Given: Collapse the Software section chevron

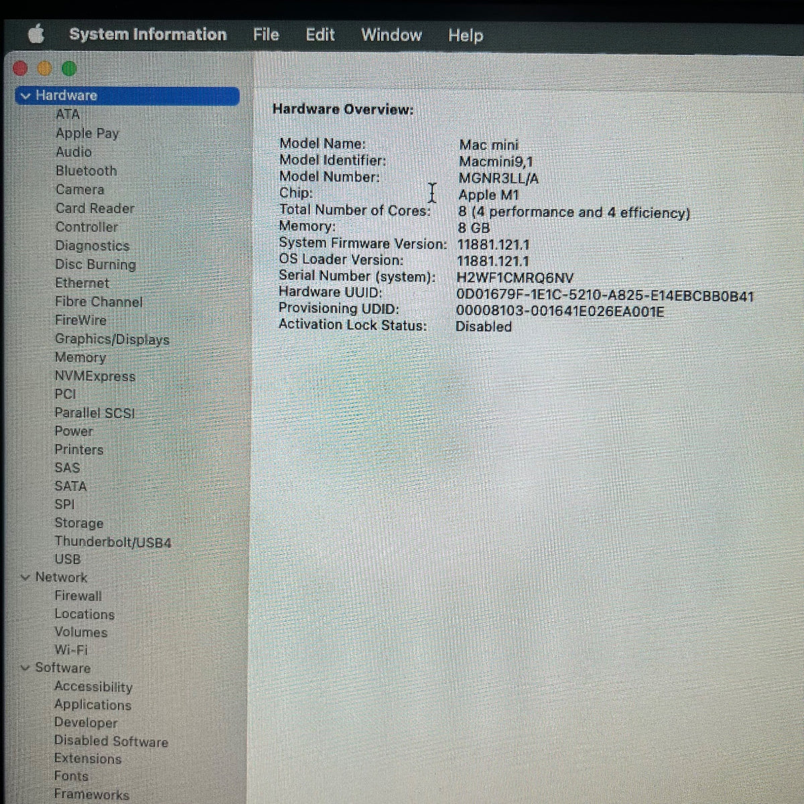Looking at the screenshot, I should coord(25,668).
